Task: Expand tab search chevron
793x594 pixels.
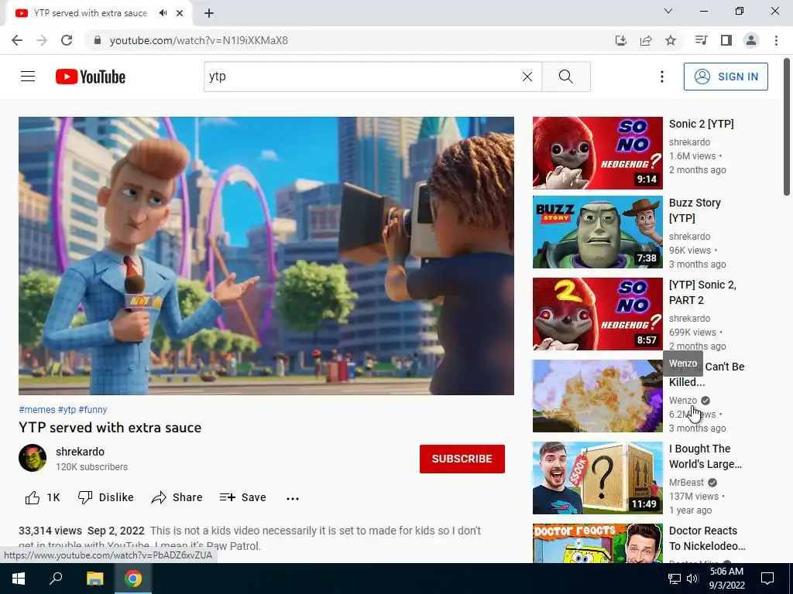Action: point(668,11)
